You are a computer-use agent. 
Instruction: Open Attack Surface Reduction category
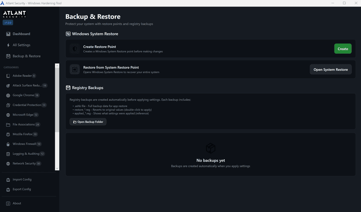tap(28, 85)
